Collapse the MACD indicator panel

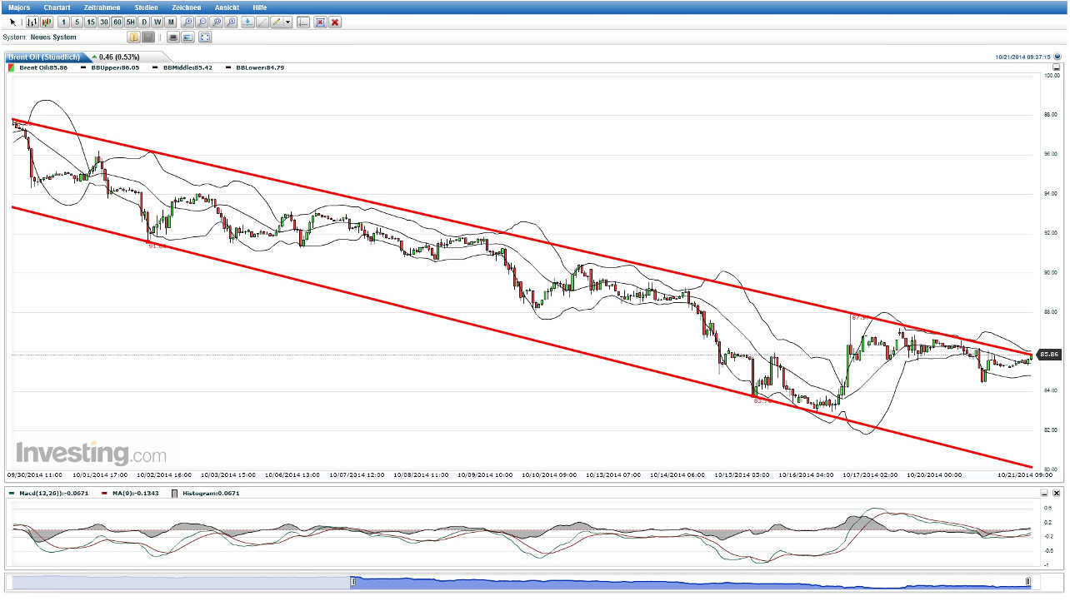click(1043, 493)
